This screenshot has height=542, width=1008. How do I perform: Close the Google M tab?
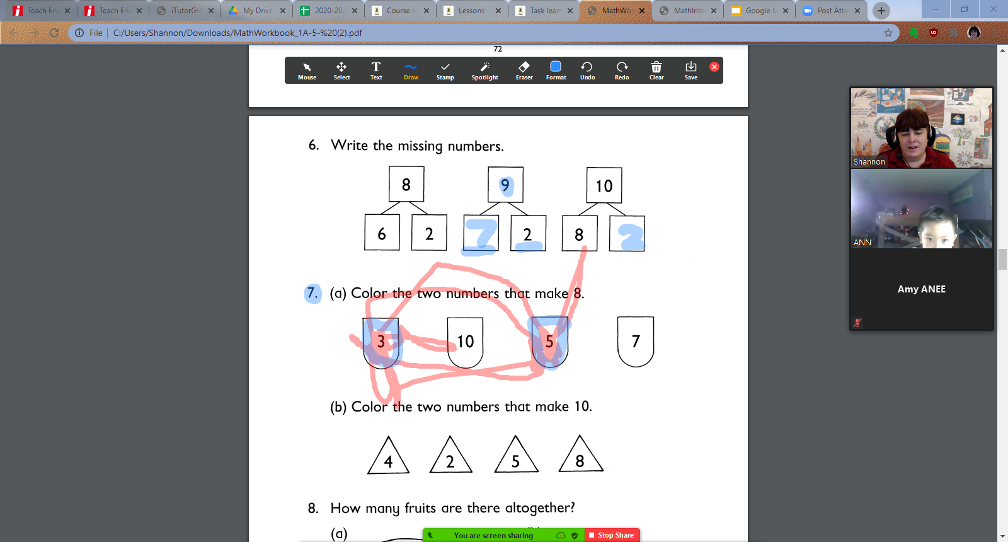click(786, 11)
